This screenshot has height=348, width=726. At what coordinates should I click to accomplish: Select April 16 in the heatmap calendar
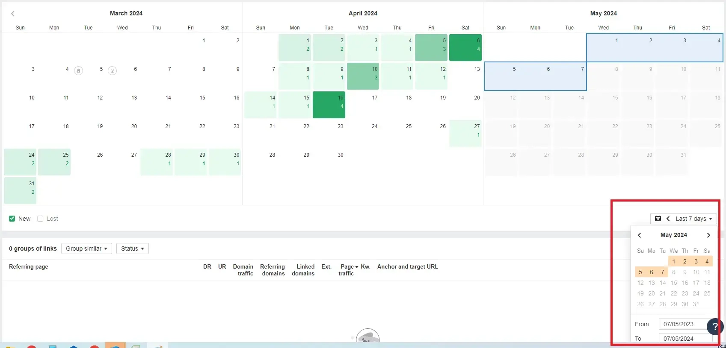[x=329, y=104]
